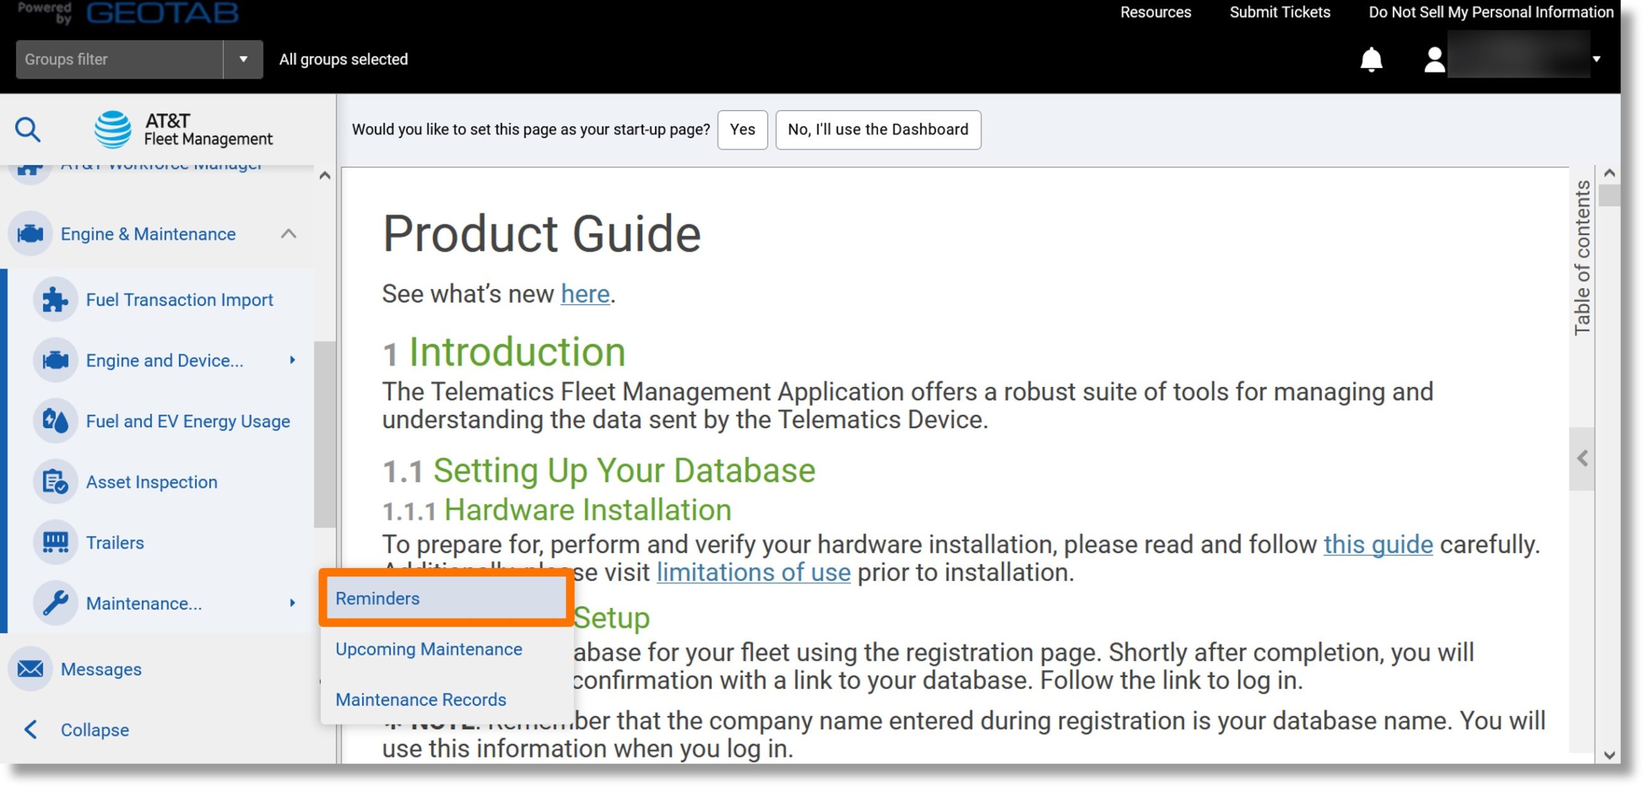Click into the Groups filter field
This screenshot has width=1644, height=787.
(119, 59)
